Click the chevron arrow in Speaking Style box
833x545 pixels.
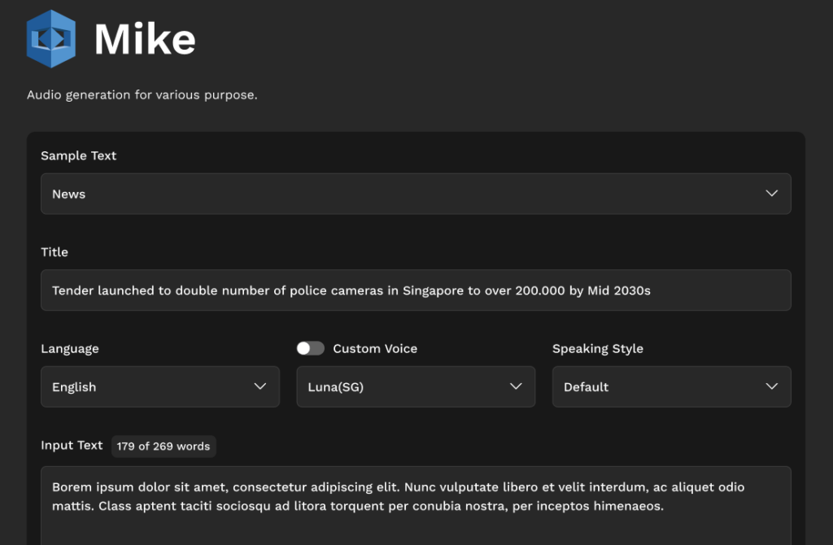pyautogui.click(x=771, y=386)
